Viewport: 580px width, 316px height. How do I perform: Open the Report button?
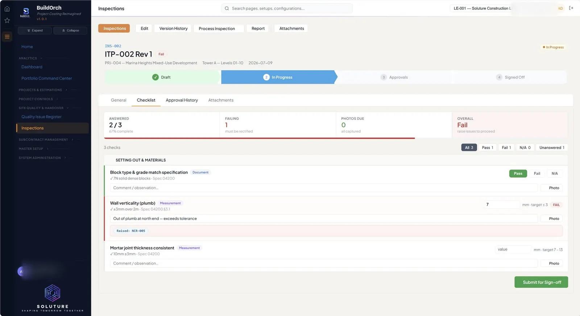pos(258,29)
